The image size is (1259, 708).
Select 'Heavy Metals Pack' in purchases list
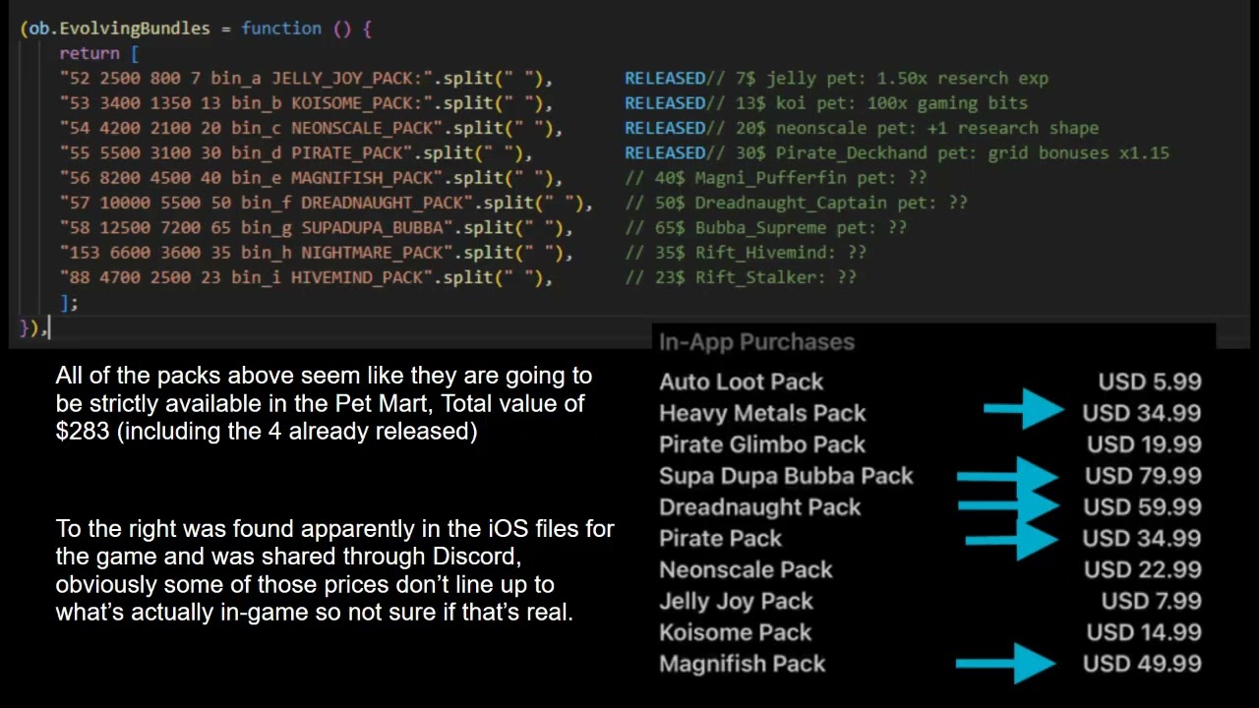pos(762,413)
